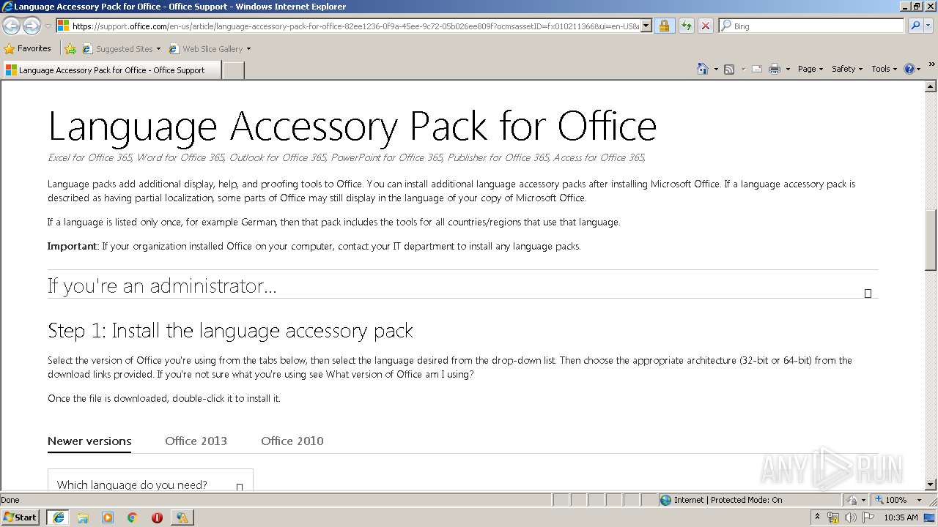Click the Bing search magnifier button
Image resolution: width=938 pixels, height=527 pixels.
(915, 26)
